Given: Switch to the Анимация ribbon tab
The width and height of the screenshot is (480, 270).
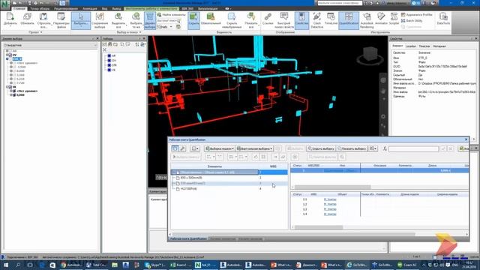Looking at the screenshot, I should pos(90,8).
